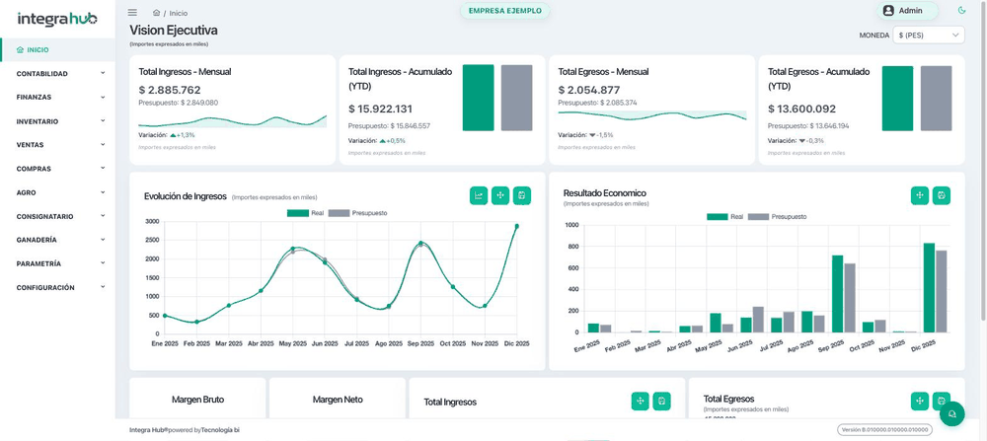This screenshot has height=441, width=987.
Task: Click the Tecnología bi footer link
Action: point(220,430)
